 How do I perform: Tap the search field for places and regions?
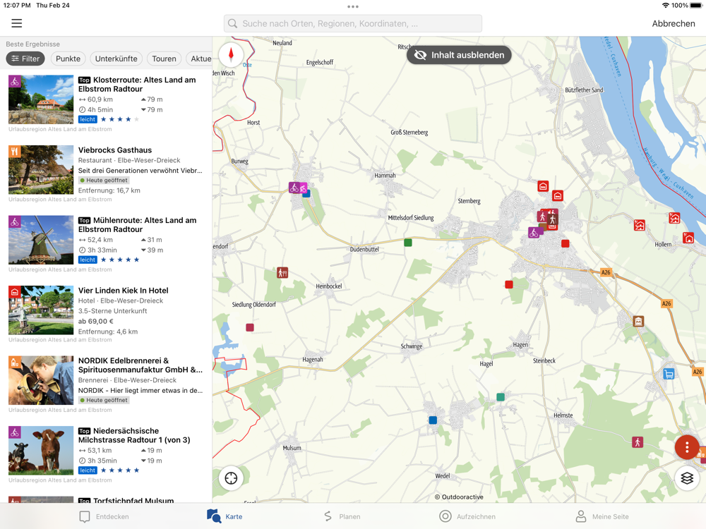[352, 23]
